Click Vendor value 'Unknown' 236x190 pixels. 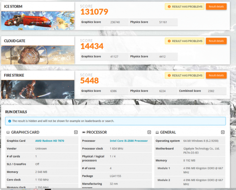[41, 148]
